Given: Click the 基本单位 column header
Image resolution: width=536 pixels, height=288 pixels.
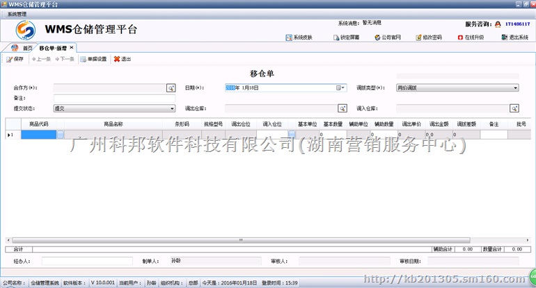Looking at the screenshot, I should coord(307,124).
